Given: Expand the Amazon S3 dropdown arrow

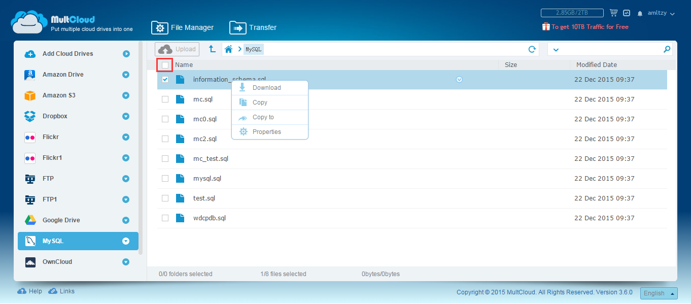Looking at the screenshot, I should pyautogui.click(x=126, y=95).
